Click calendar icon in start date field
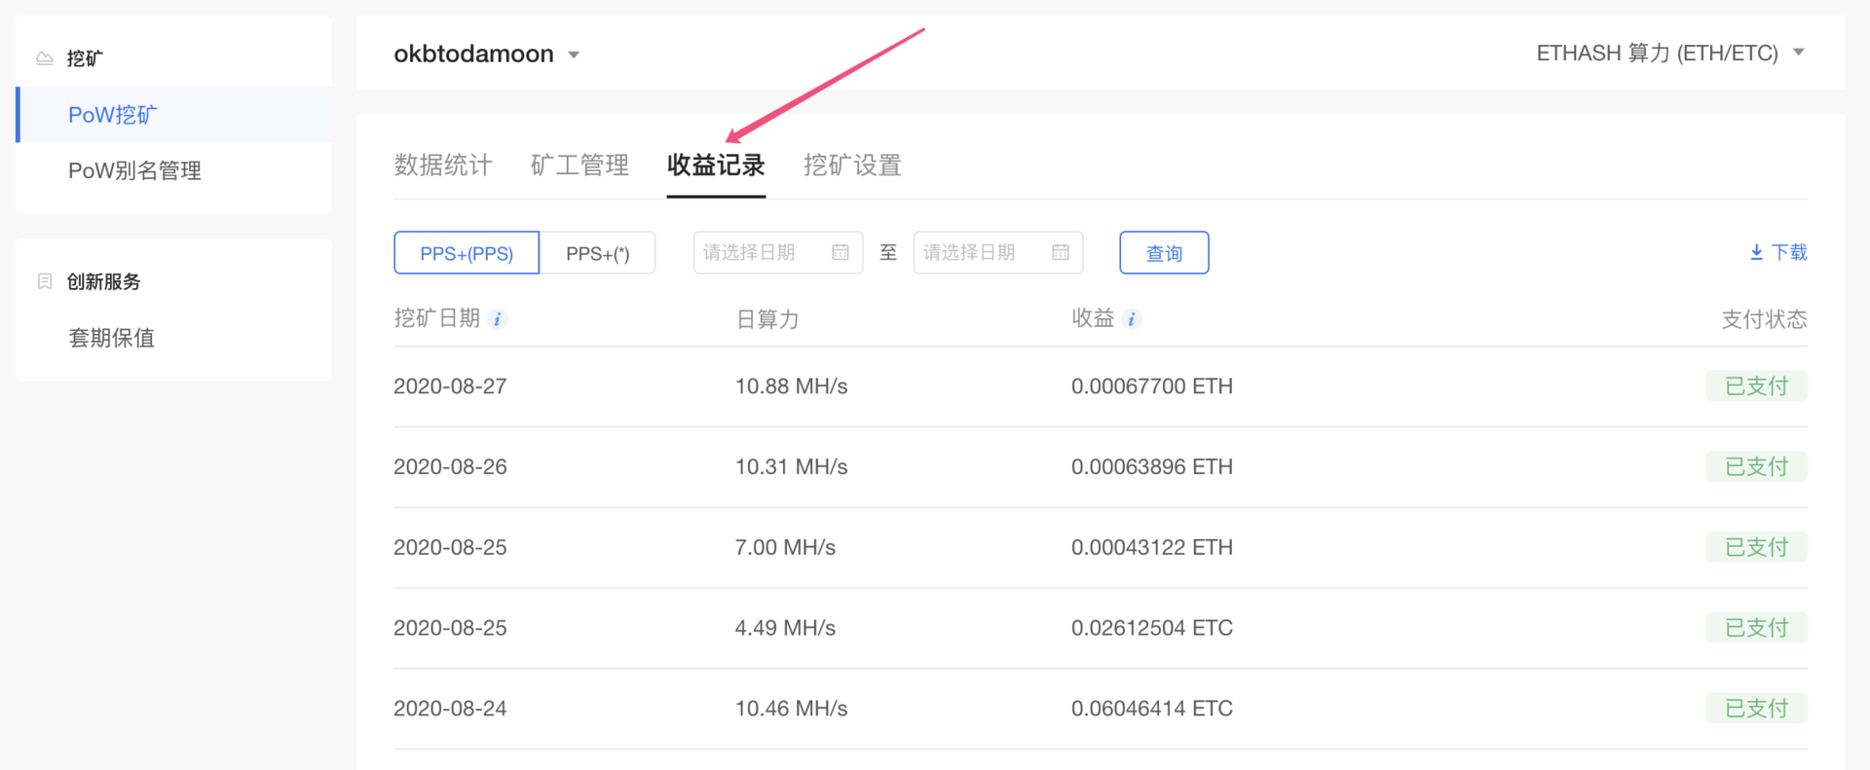The image size is (1870, 770). [x=841, y=252]
